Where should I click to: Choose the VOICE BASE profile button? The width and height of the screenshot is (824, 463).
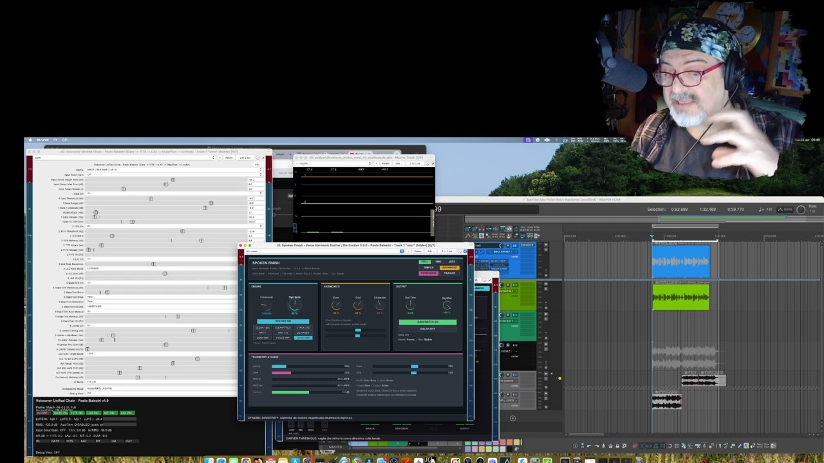pos(428,273)
